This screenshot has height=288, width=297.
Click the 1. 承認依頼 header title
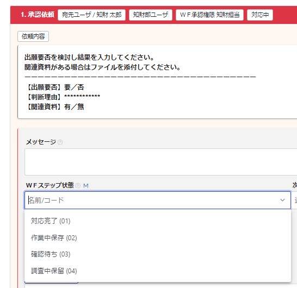tap(38, 15)
